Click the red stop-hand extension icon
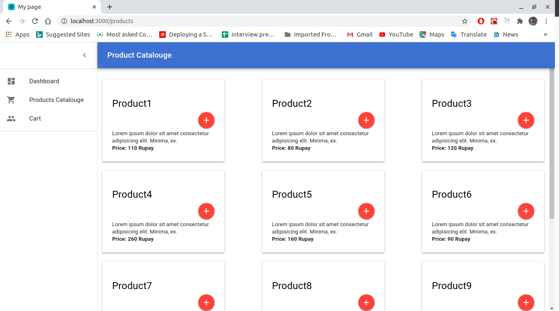This screenshot has width=559, height=311. point(481,21)
